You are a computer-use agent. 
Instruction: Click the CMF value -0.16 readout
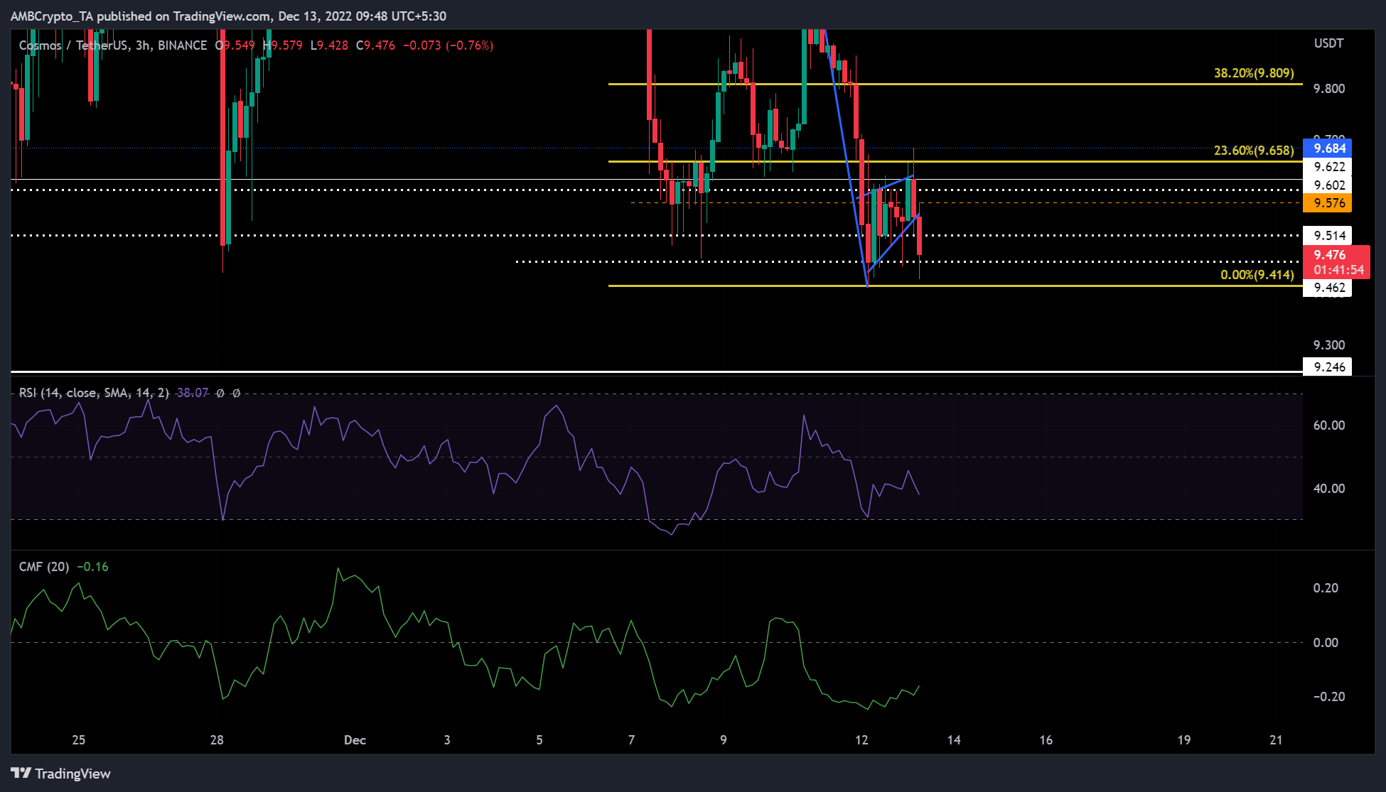[92, 567]
